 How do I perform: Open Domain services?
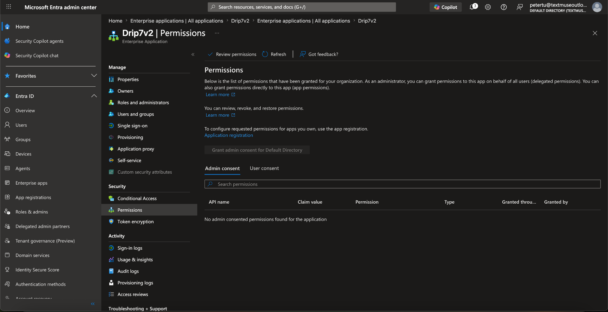click(x=32, y=255)
